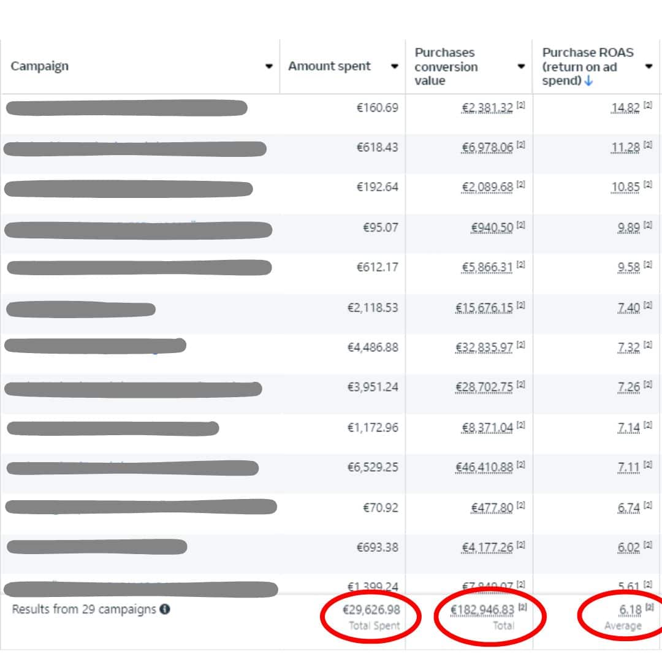
Task: Click the 14.82 ROAS value link
Action: click(625, 108)
